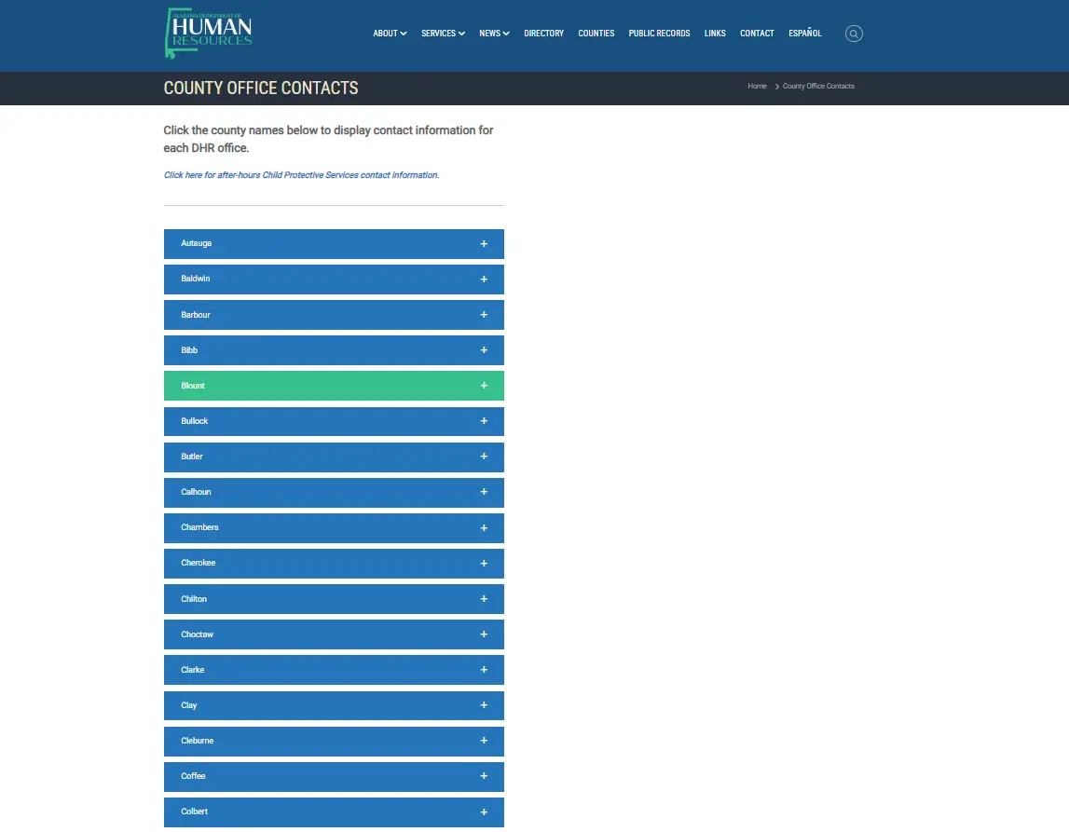Click the plus icon on Bullock row
Image resolution: width=1069 pixels, height=832 pixels.
point(484,421)
